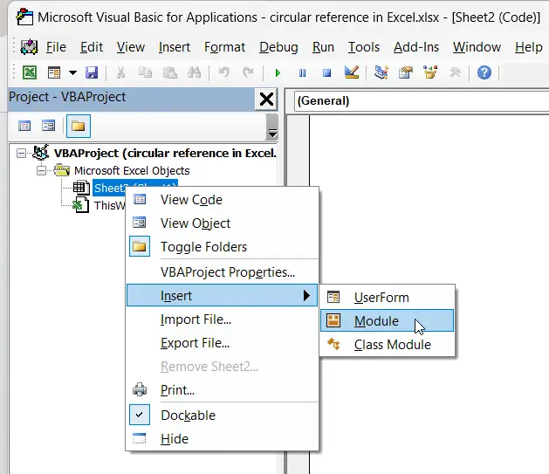549x474 pixels.
Task: Select the Microsoft Excel Objects folder
Action: tap(132, 170)
